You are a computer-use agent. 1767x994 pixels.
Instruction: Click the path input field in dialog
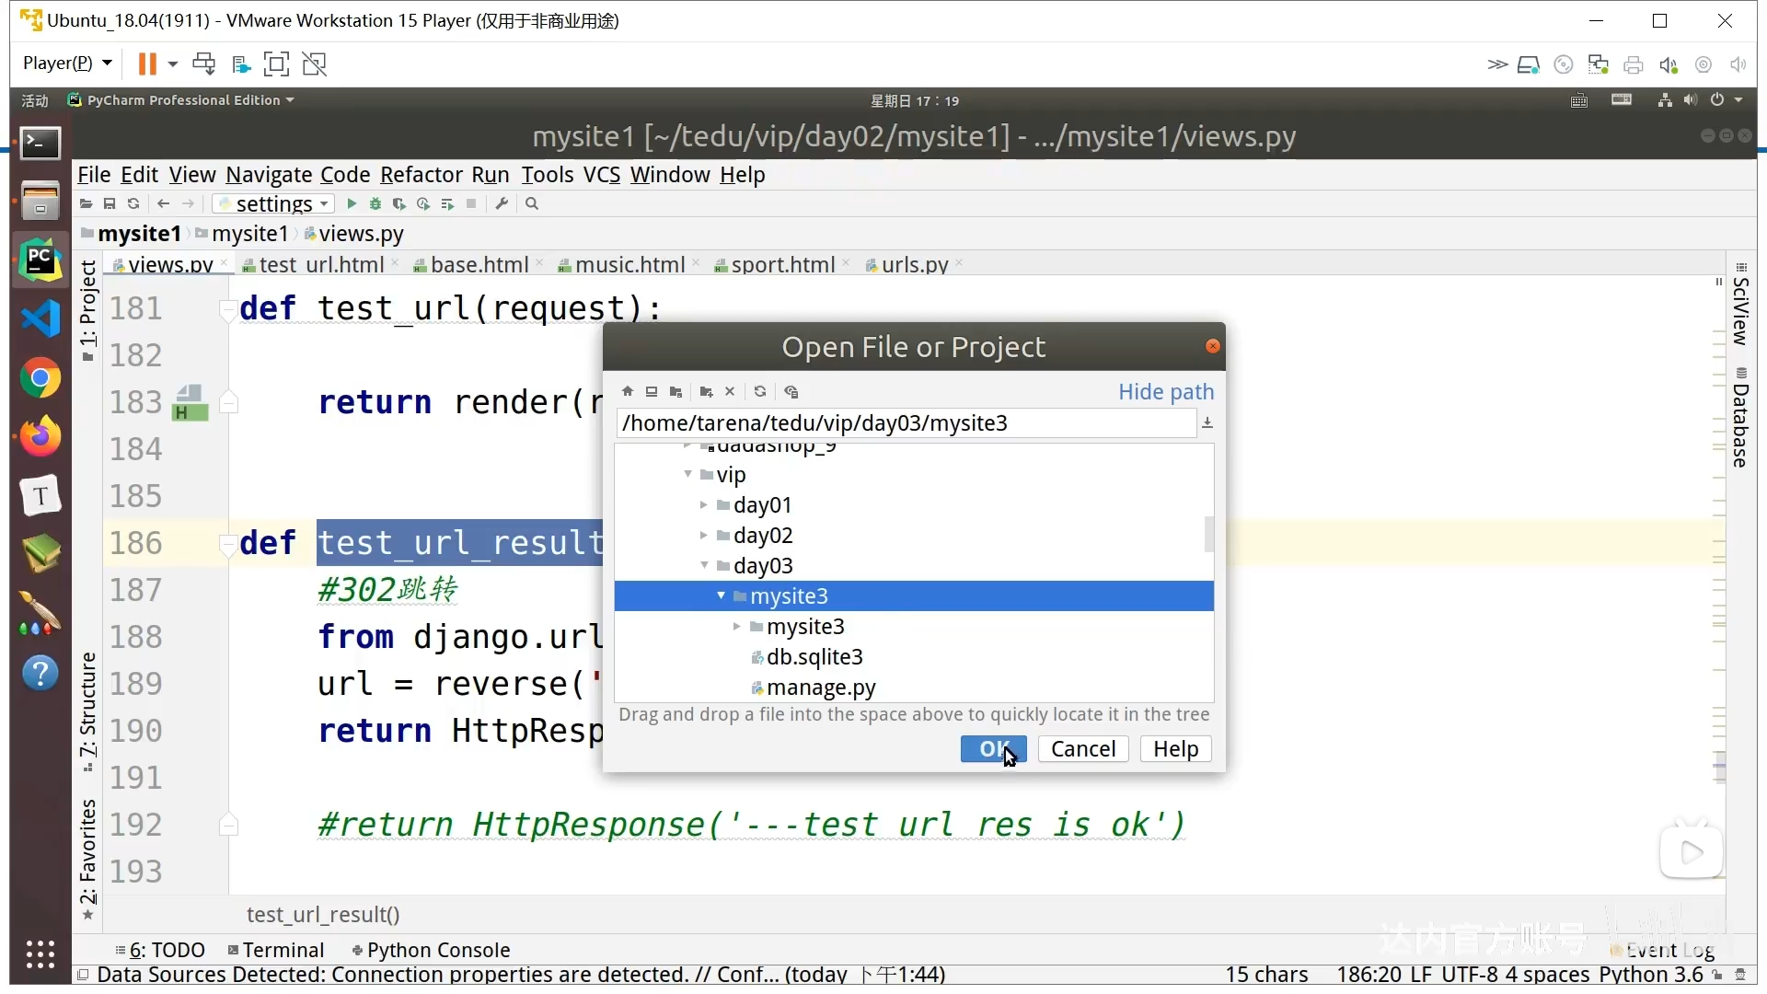tap(906, 423)
